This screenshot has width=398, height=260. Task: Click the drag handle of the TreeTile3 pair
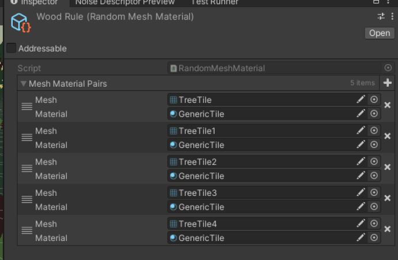pyautogui.click(x=27, y=199)
